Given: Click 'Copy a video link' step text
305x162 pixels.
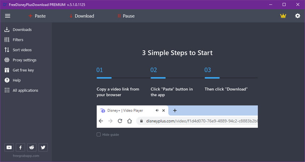Looking at the screenshot, I should [118, 92].
